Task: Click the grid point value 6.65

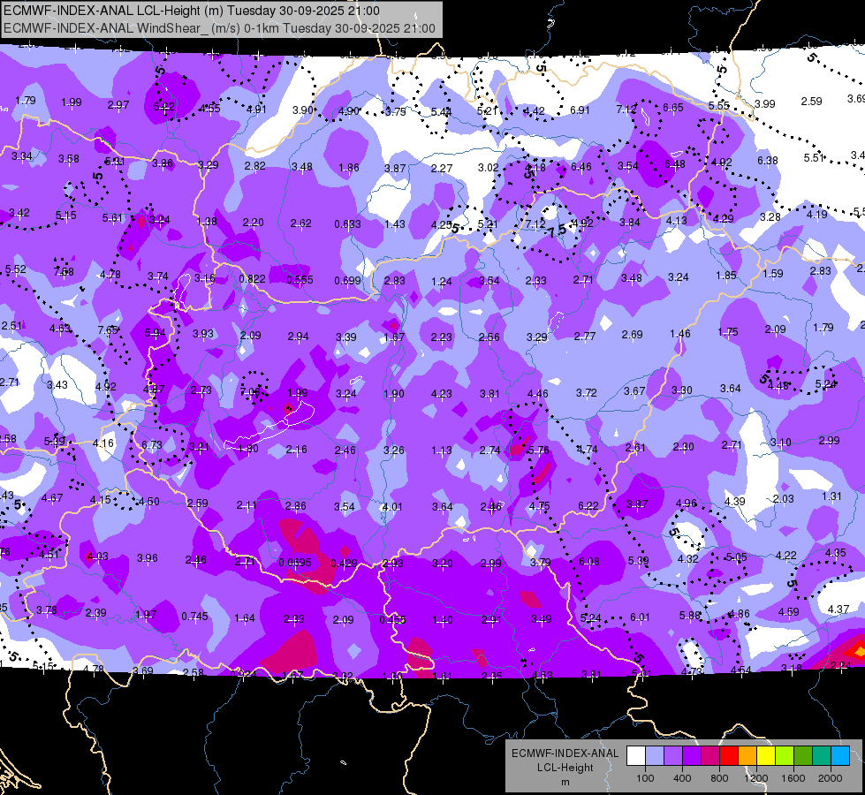Action: (673, 108)
